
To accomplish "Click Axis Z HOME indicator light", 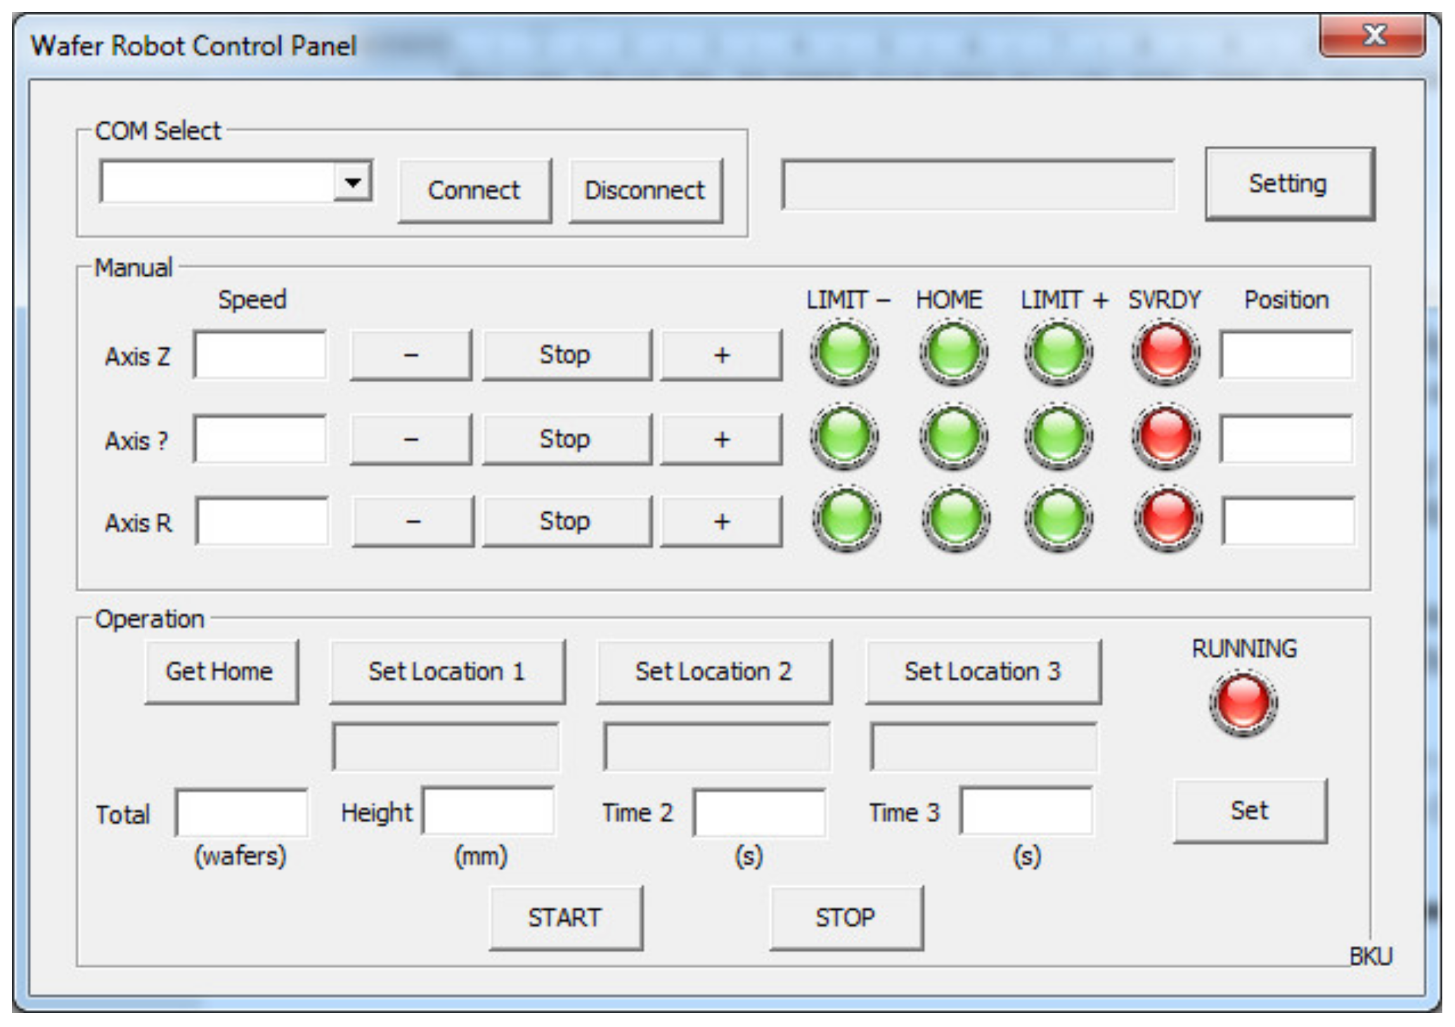I will point(953,352).
